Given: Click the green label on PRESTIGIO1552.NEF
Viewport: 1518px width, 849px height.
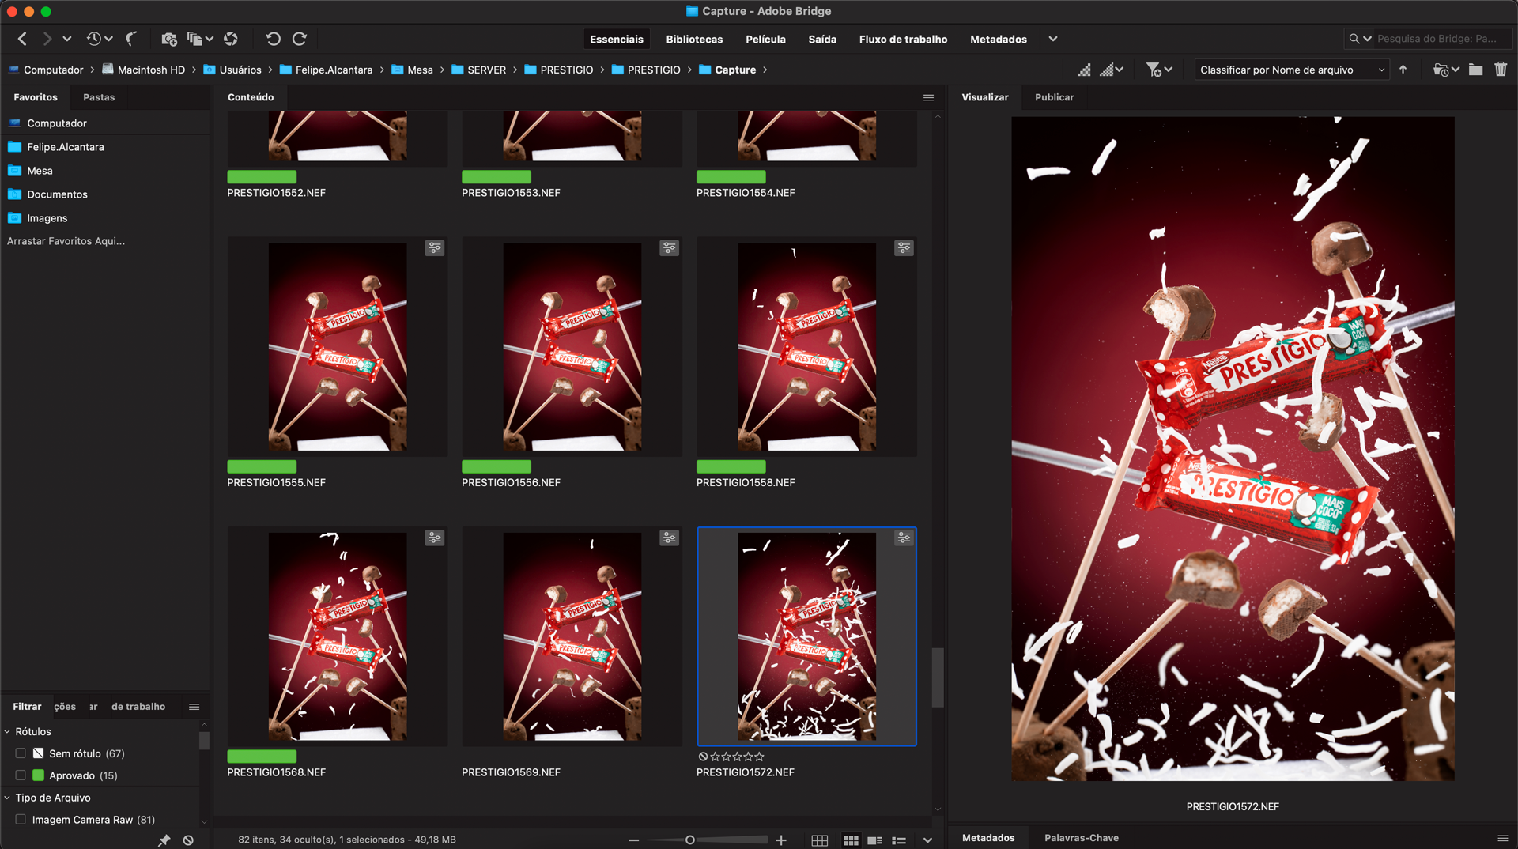Looking at the screenshot, I should 262,177.
